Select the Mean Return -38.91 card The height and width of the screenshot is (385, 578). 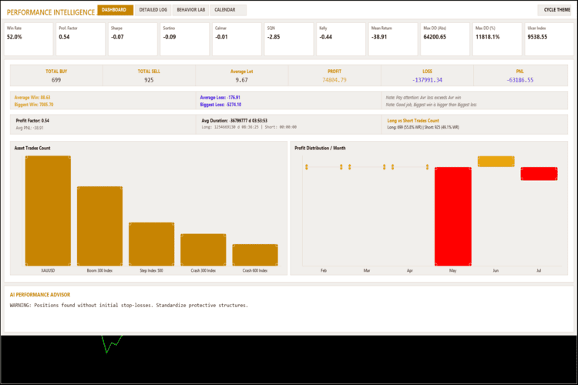(x=393, y=39)
